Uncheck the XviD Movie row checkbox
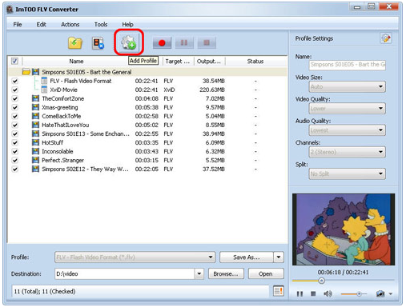The height and width of the screenshot is (307, 406). click(x=15, y=90)
